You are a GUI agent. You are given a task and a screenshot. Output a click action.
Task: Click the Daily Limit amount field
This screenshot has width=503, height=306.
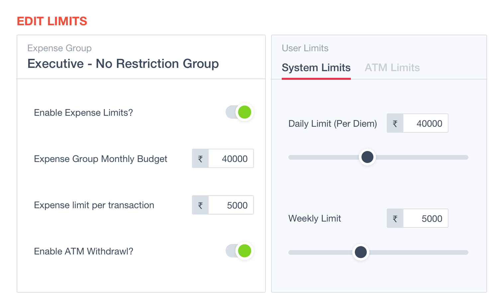(426, 123)
